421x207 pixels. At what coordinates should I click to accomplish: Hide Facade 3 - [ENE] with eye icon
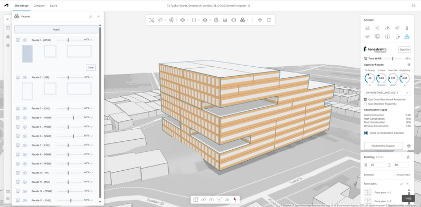(25, 109)
